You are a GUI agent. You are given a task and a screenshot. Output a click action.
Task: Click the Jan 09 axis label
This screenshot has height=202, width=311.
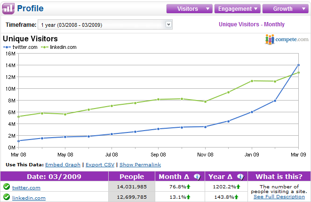coord(252,155)
